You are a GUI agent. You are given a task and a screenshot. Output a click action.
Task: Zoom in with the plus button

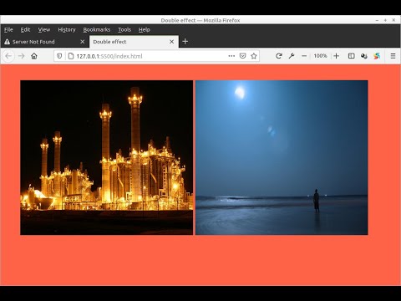(337, 56)
